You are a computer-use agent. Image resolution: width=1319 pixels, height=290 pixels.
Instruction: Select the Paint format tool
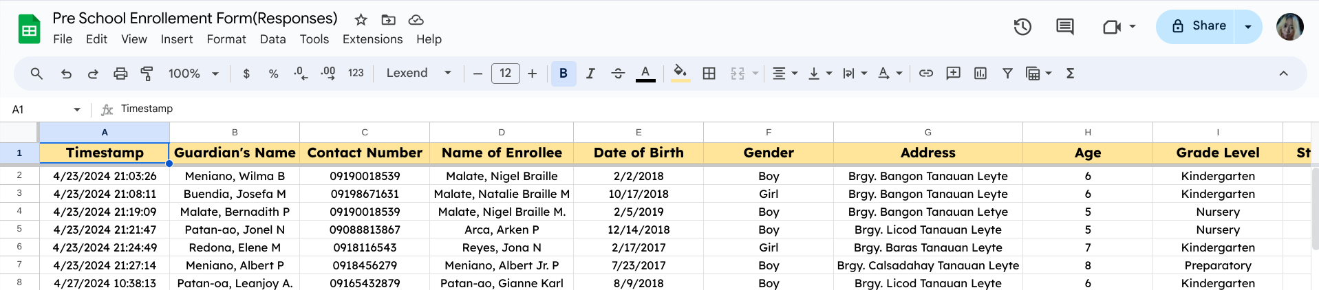pos(147,74)
